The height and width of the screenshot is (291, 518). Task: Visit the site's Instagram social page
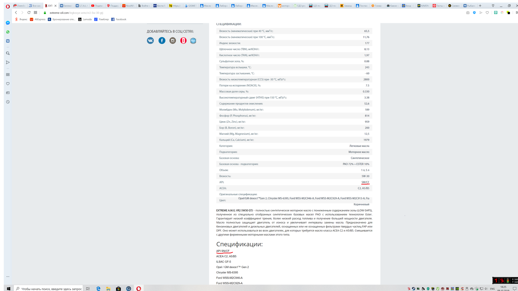tap(173, 40)
